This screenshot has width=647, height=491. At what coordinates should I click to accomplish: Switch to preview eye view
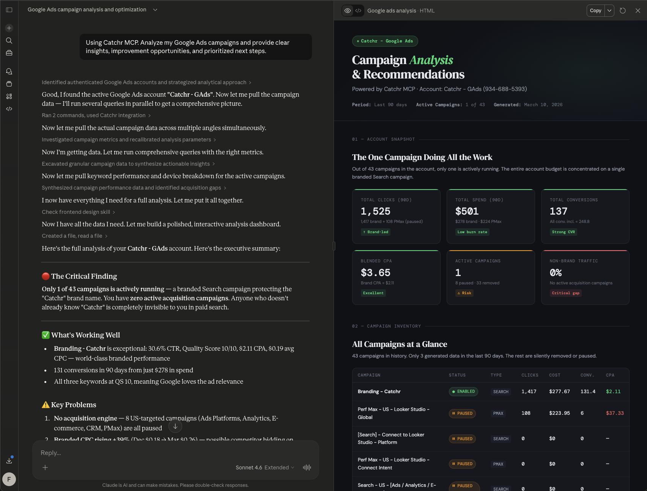pos(348,11)
